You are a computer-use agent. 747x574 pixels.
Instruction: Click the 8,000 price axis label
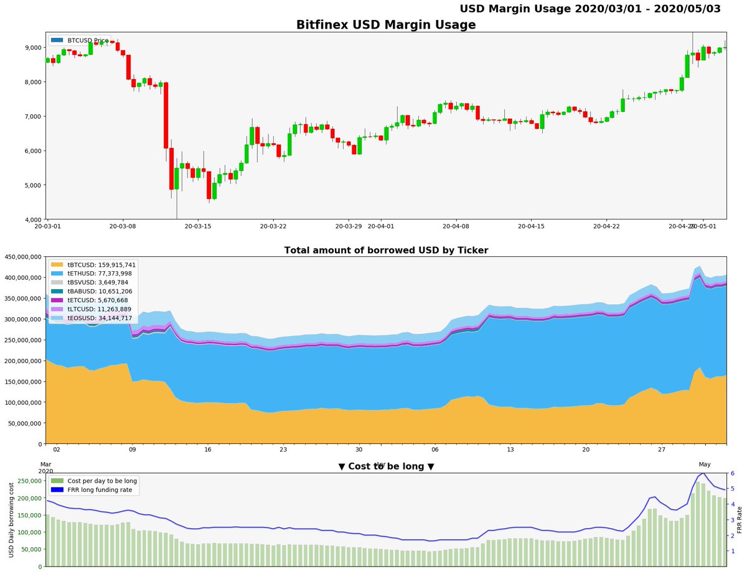[32, 82]
